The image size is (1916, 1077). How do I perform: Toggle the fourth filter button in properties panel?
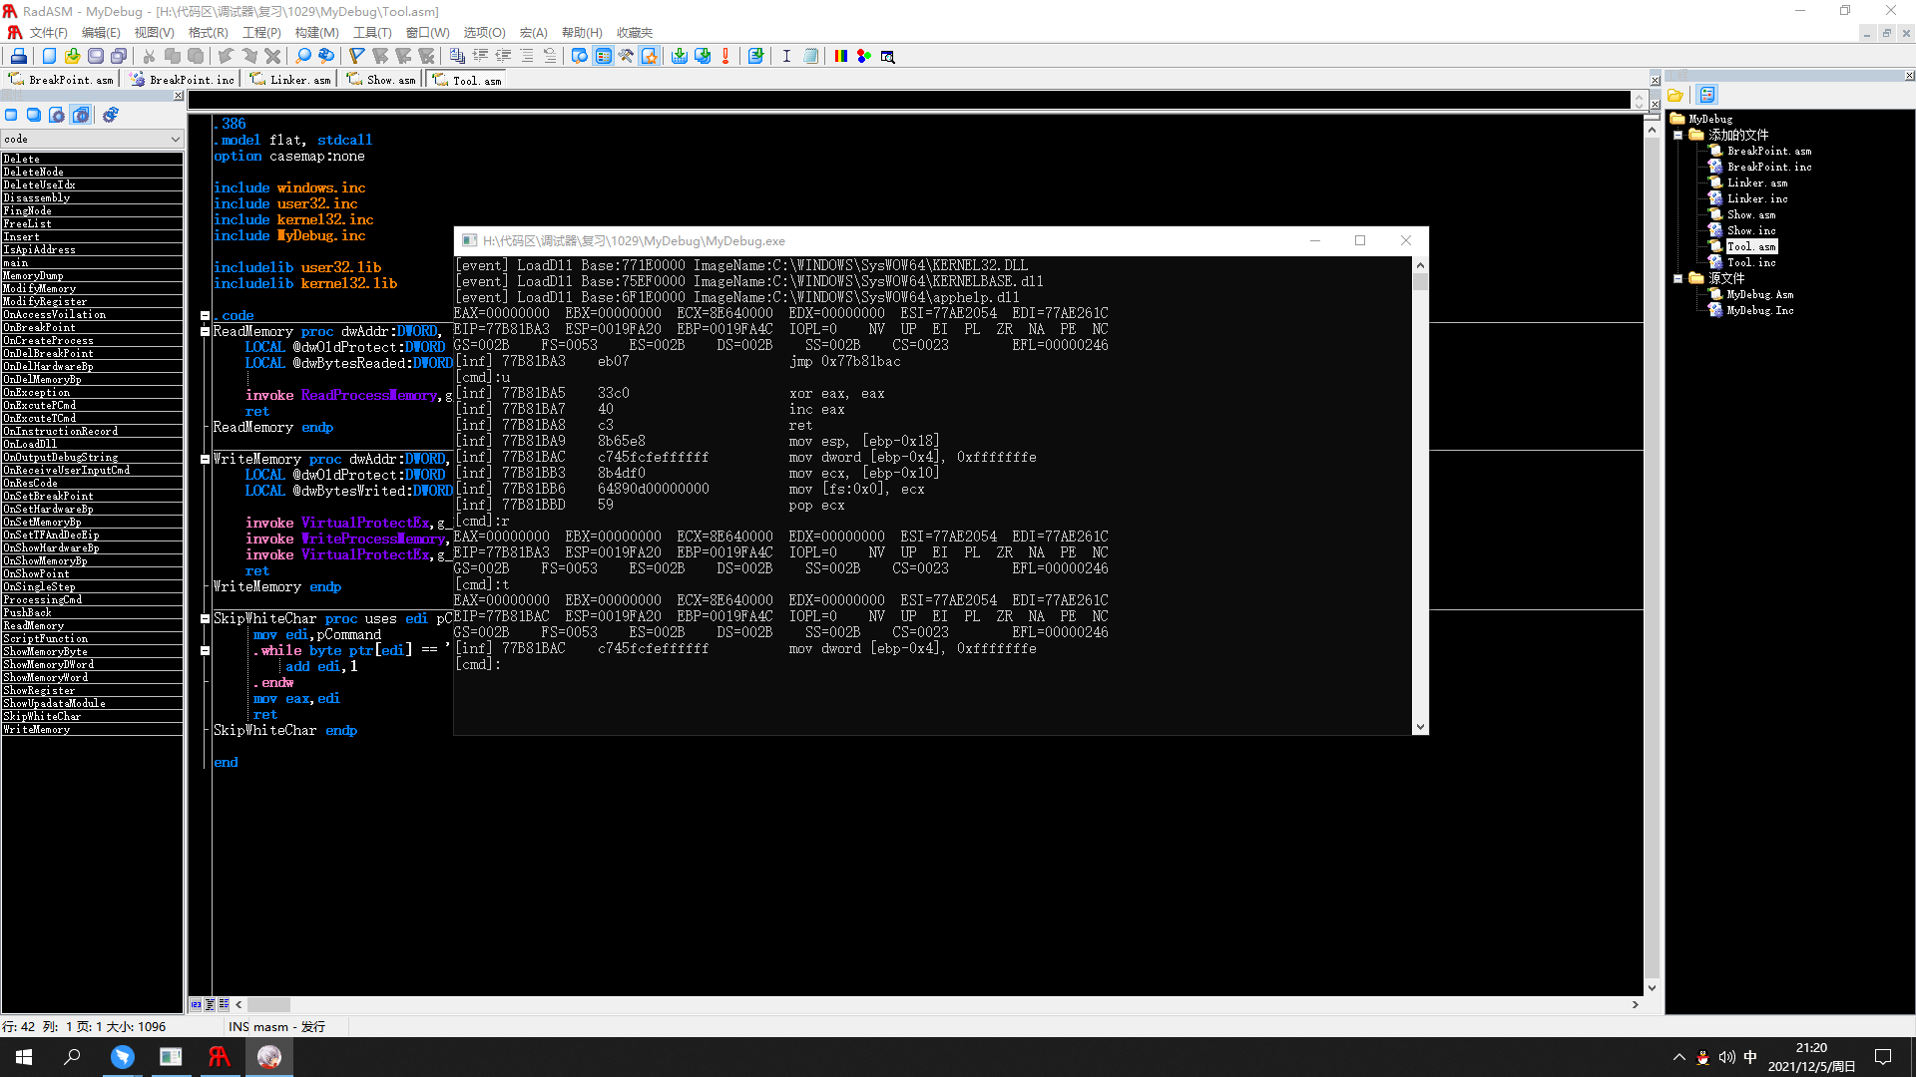(81, 115)
